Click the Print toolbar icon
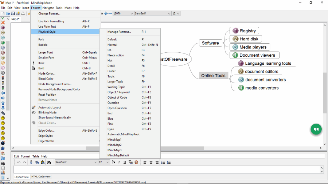Image resolution: width=328 pixels, height=184 pixels. 23,13
